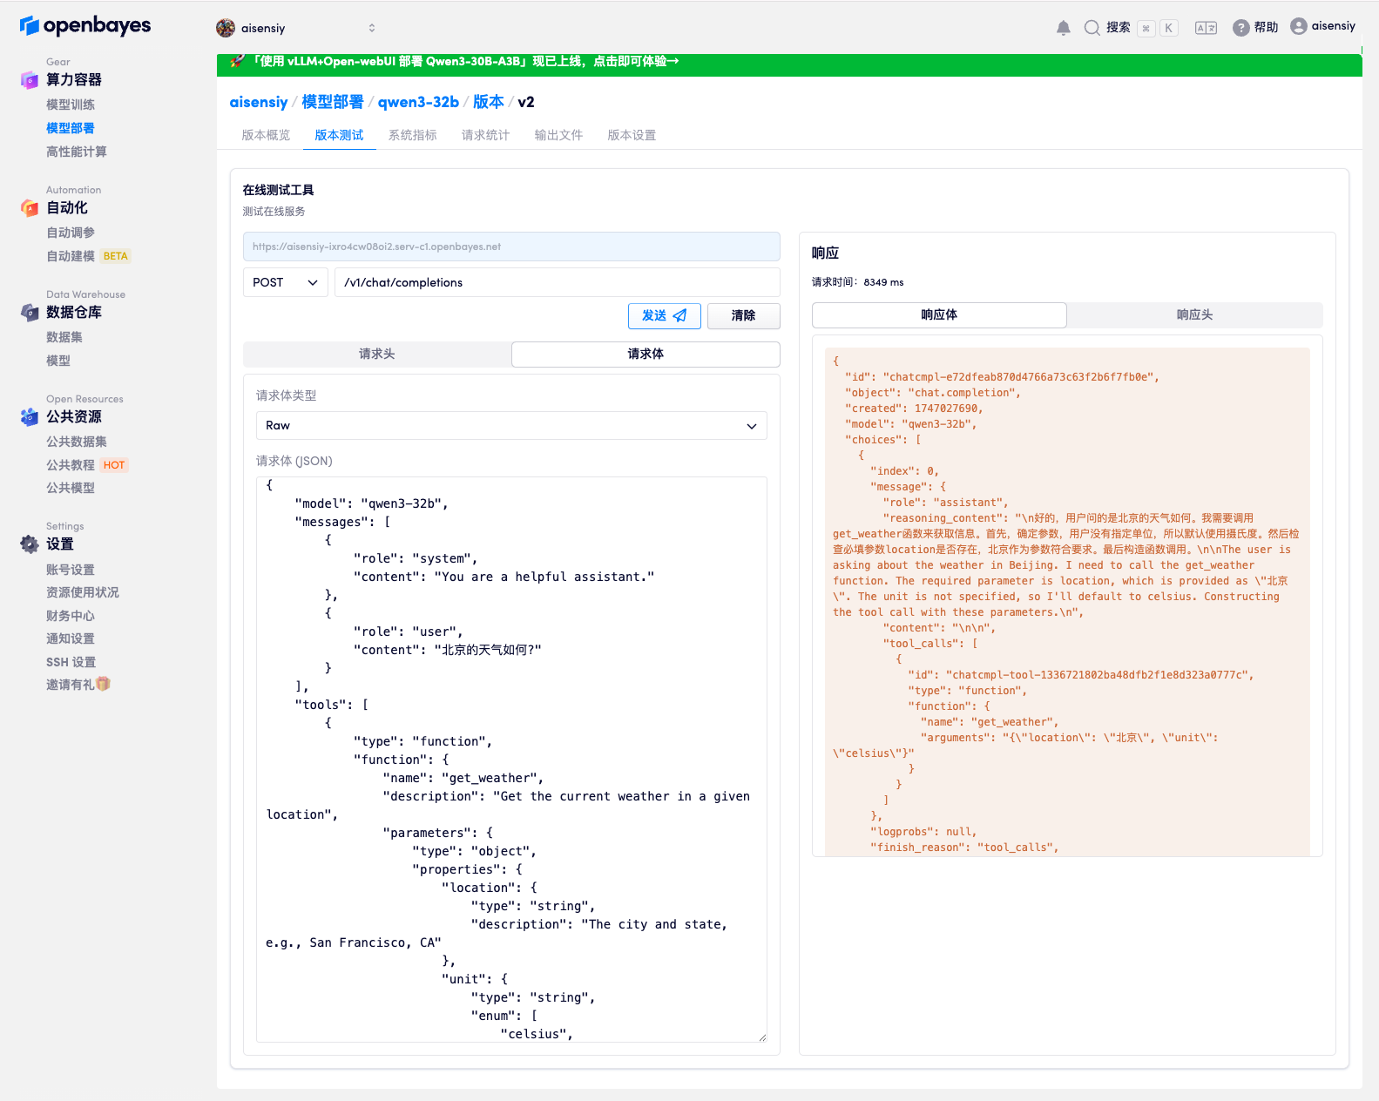Click the openbayes logo
Image resolution: width=1379 pixels, height=1101 pixels.
point(85,26)
